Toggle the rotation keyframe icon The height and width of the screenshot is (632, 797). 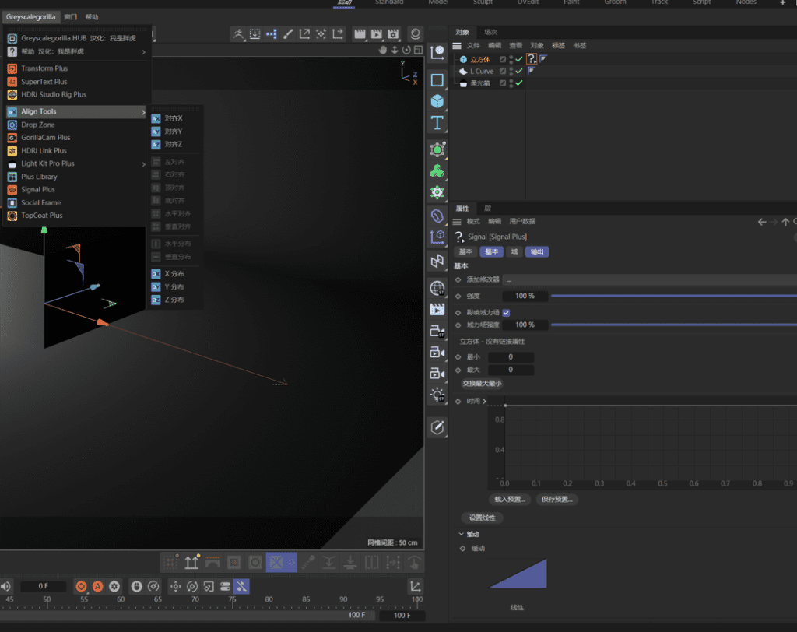pos(192,586)
